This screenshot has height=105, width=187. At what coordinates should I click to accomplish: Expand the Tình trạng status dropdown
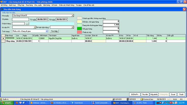47,31
